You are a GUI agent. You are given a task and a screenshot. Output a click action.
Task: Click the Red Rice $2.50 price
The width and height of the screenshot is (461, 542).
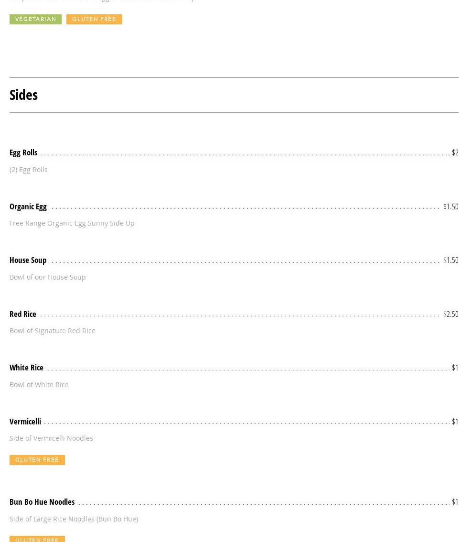coord(450,314)
